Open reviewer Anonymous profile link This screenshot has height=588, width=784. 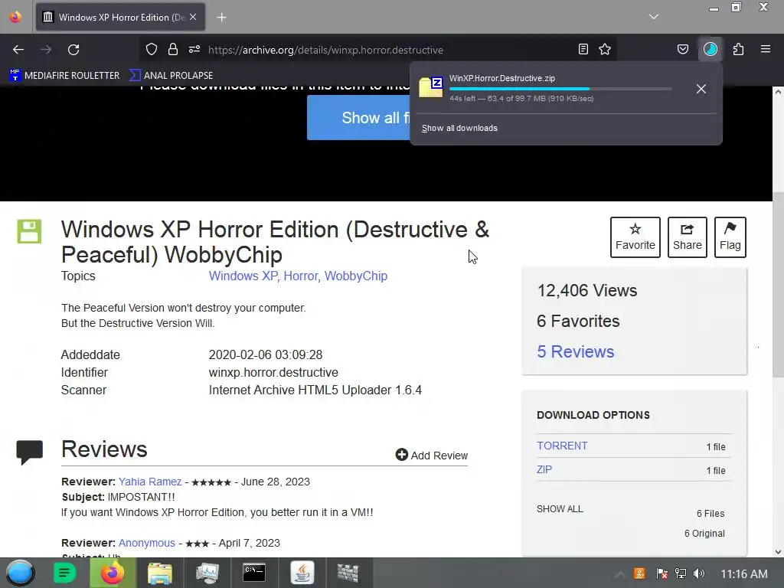pyautogui.click(x=147, y=543)
